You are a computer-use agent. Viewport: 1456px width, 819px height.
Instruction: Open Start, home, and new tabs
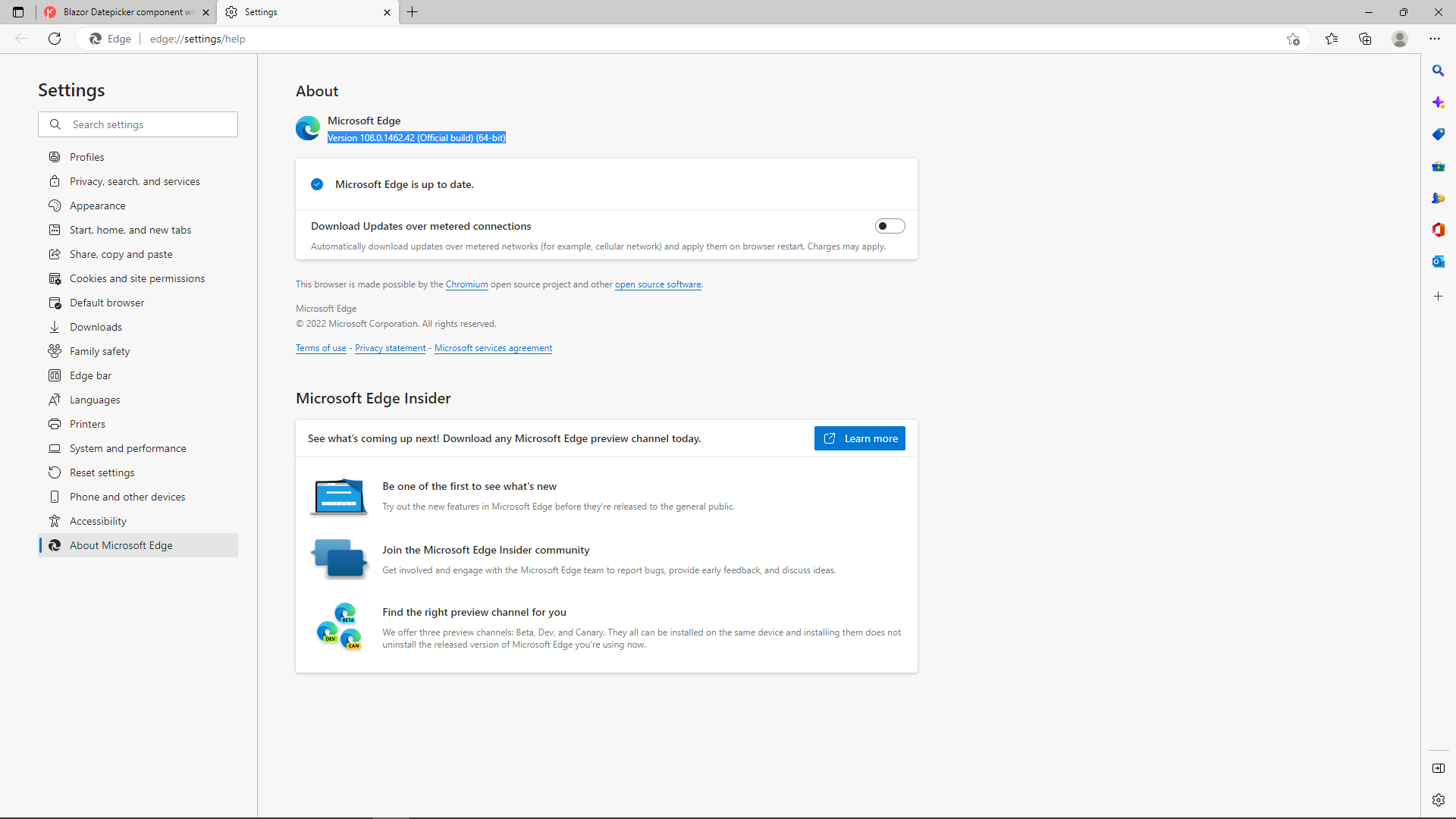pyautogui.click(x=138, y=230)
